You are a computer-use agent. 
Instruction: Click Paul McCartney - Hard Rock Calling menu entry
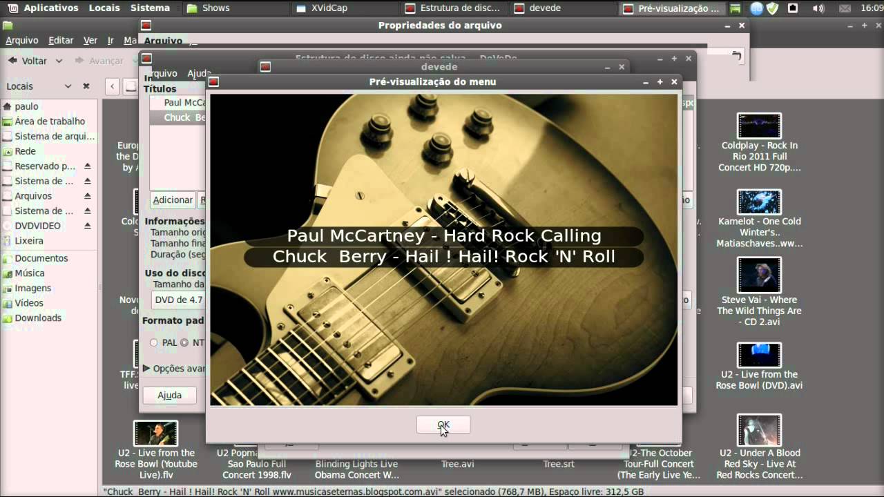[444, 236]
